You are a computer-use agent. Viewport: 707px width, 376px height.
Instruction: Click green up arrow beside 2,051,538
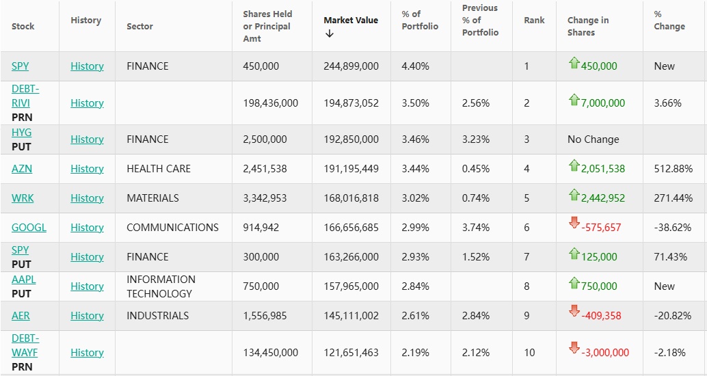pos(574,166)
